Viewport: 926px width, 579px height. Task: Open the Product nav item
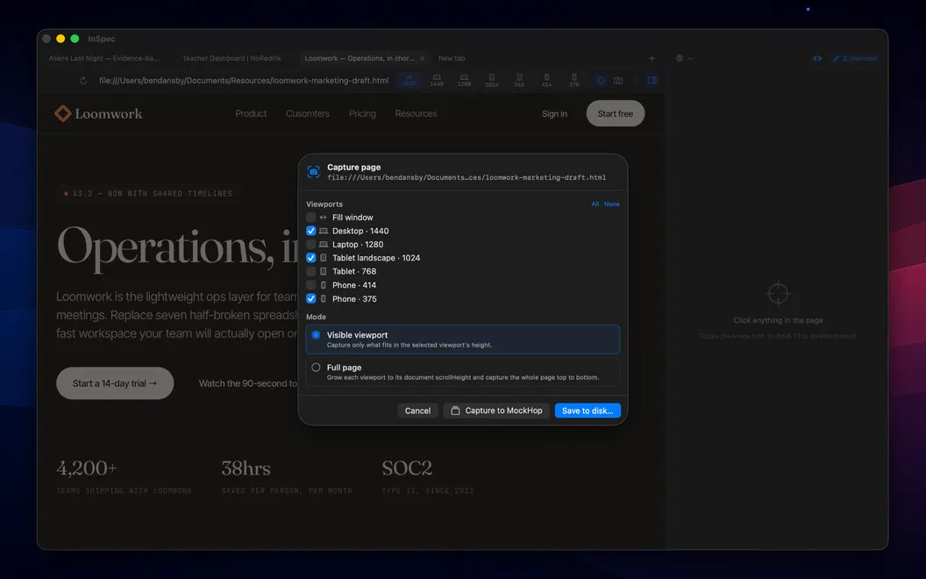[251, 113]
